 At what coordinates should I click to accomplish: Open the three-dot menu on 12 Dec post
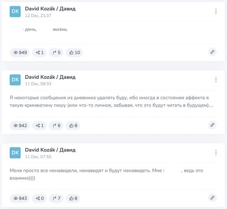[216, 11]
